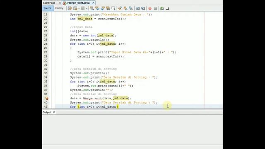The height and width of the screenshot is (149, 265).
Task: Go to Next Bookmark icon
Action: point(125,8)
